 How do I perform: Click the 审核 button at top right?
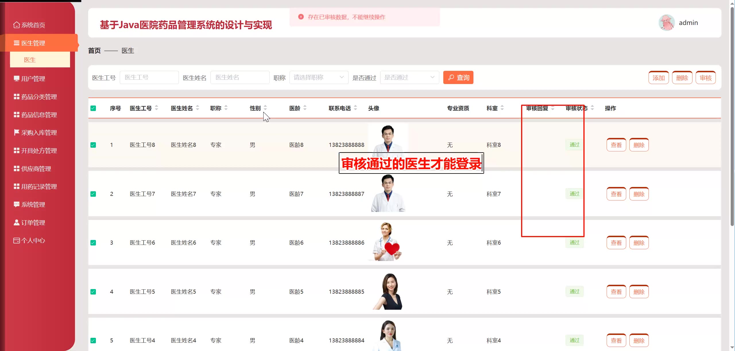coord(705,78)
